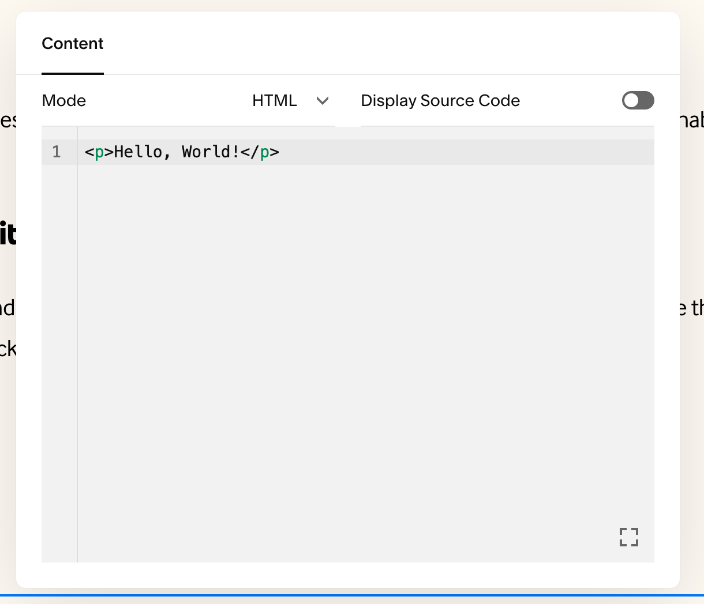Click the cut-off page text "ck" at left edge

click(x=8, y=349)
